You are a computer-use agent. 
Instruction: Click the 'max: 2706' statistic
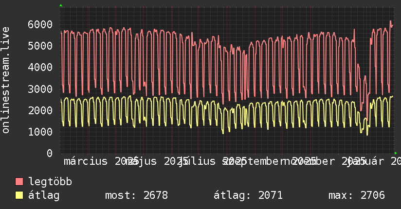point(357,195)
